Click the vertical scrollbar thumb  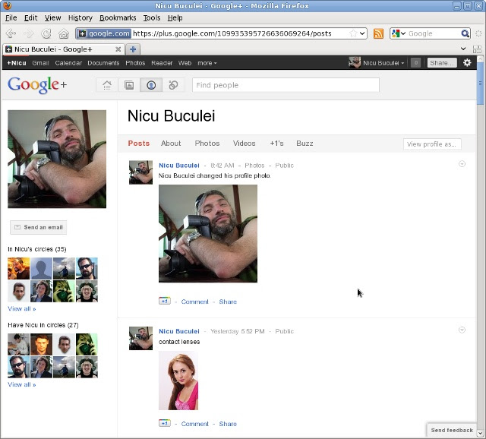point(480,83)
